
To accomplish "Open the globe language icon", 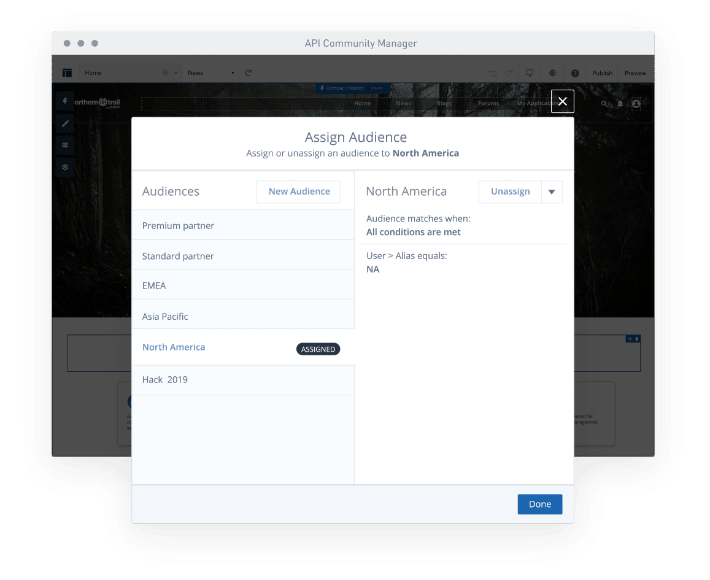I will coord(552,72).
